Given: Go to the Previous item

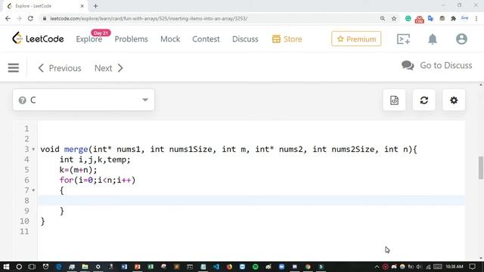Looking at the screenshot, I should (60, 68).
